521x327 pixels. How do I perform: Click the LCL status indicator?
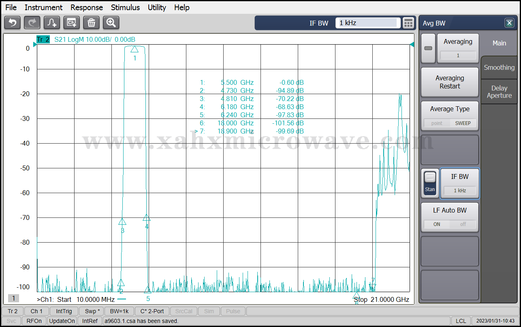461,321
